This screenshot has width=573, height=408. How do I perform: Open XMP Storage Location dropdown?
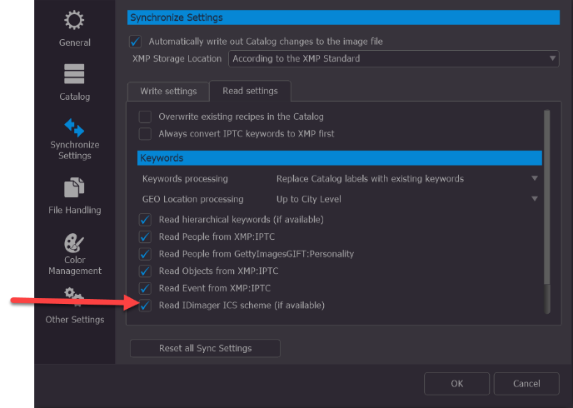tap(394, 59)
